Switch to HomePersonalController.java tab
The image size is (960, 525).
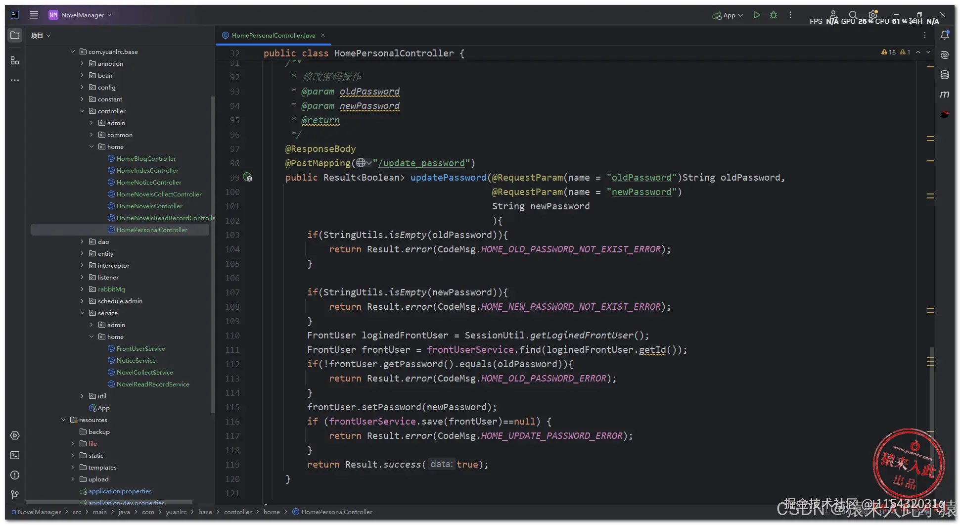click(x=273, y=35)
